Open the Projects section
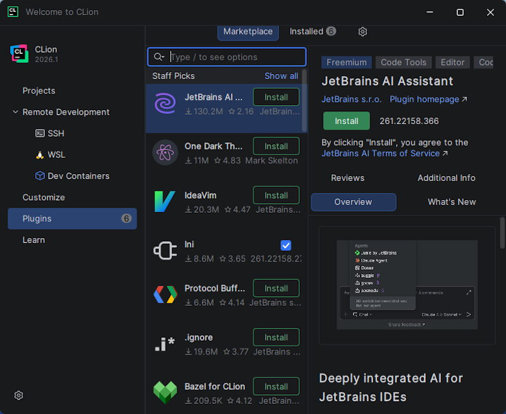The height and width of the screenshot is (414, 506). tap(39, 91)
